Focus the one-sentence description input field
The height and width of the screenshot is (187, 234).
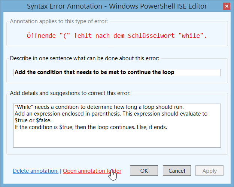116,72
